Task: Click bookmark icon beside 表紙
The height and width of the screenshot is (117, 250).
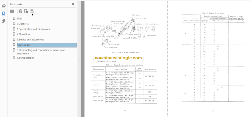Action: (x=14, y=19)
